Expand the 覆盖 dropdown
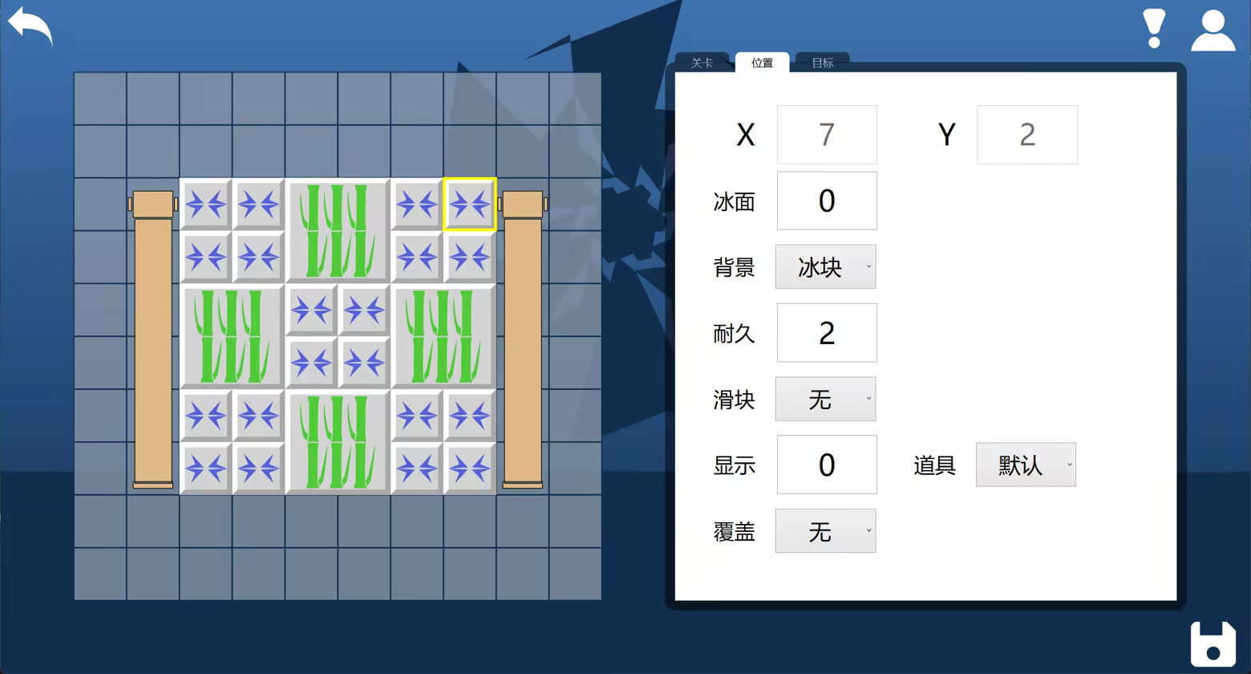This screenshot has height=674, width=1251. point(825,531)
